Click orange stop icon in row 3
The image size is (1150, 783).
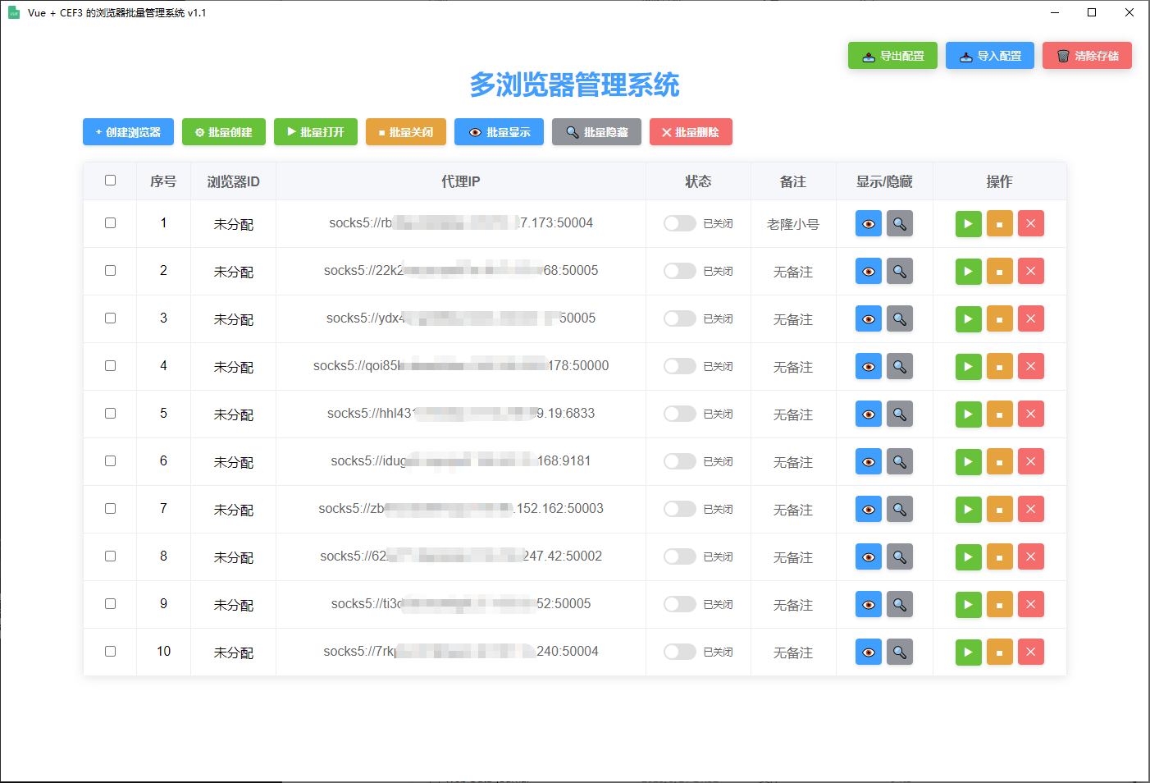pyautogui.click(x=999, y=319)
